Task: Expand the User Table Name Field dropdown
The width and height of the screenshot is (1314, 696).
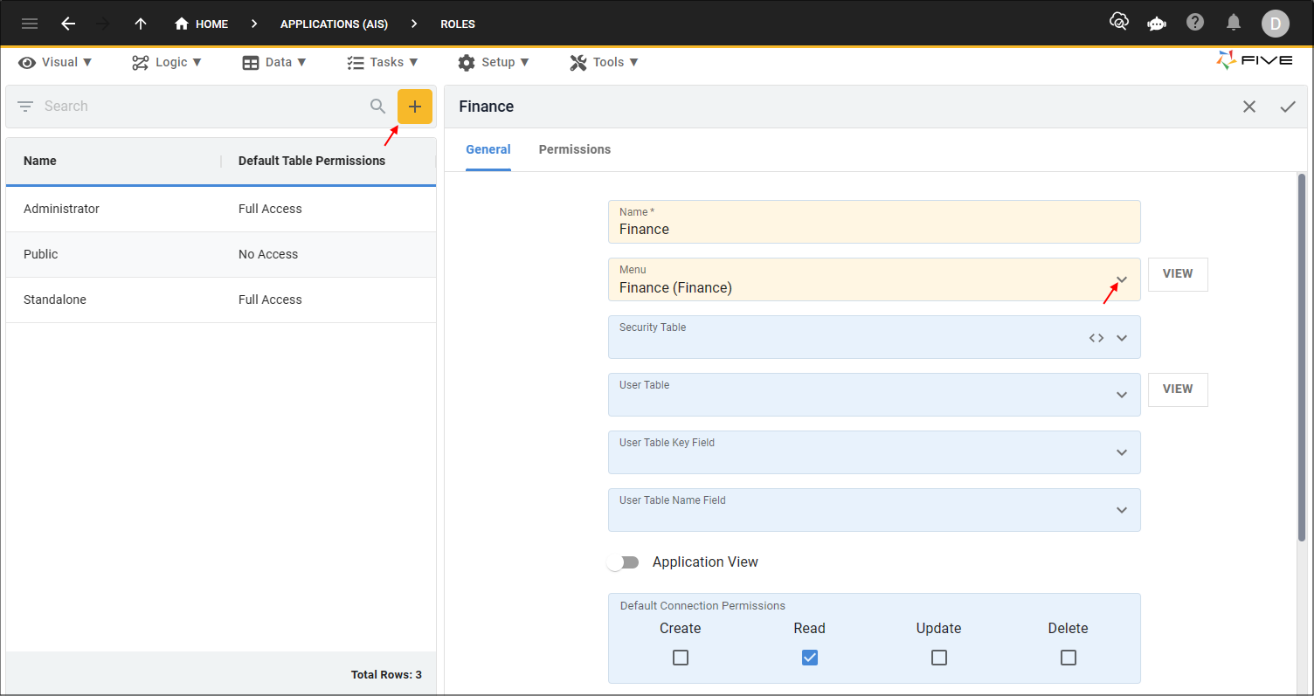Action: [1122, 510]
